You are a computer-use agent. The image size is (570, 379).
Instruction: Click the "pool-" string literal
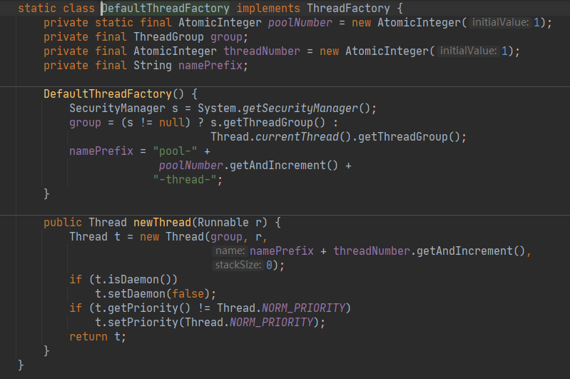point(175,151)
